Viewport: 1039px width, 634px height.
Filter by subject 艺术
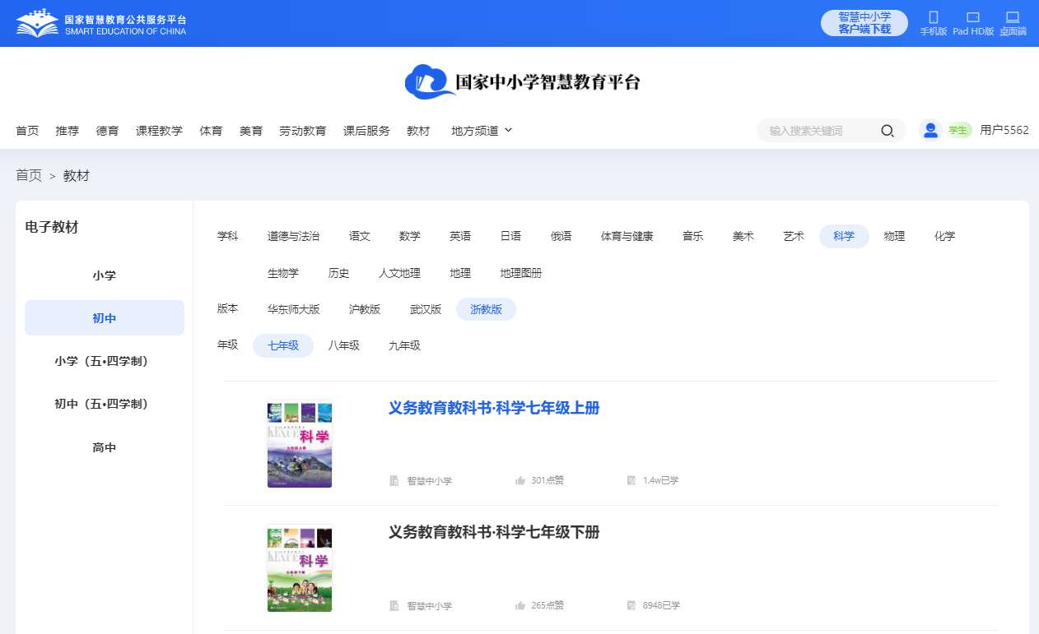click(794, 236)
